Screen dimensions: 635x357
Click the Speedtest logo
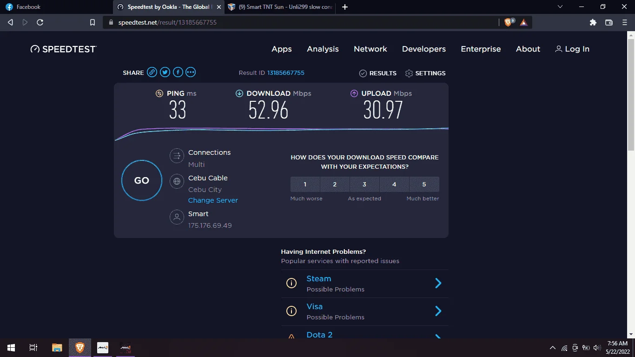click(64, 49)
